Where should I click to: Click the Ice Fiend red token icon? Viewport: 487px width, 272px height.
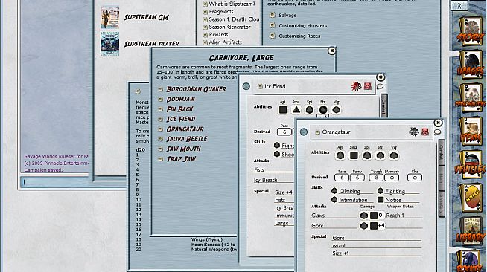pyautogui.click(x=356, y=86)
